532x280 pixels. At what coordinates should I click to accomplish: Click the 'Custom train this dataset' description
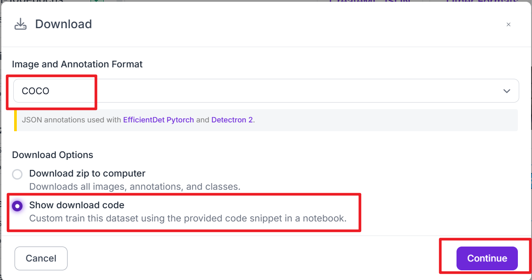click(188, 218)
